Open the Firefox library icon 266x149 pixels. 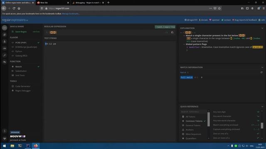[242, 8]
